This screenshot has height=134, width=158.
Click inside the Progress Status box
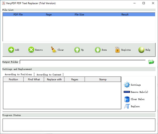click(x=79, y=125)
